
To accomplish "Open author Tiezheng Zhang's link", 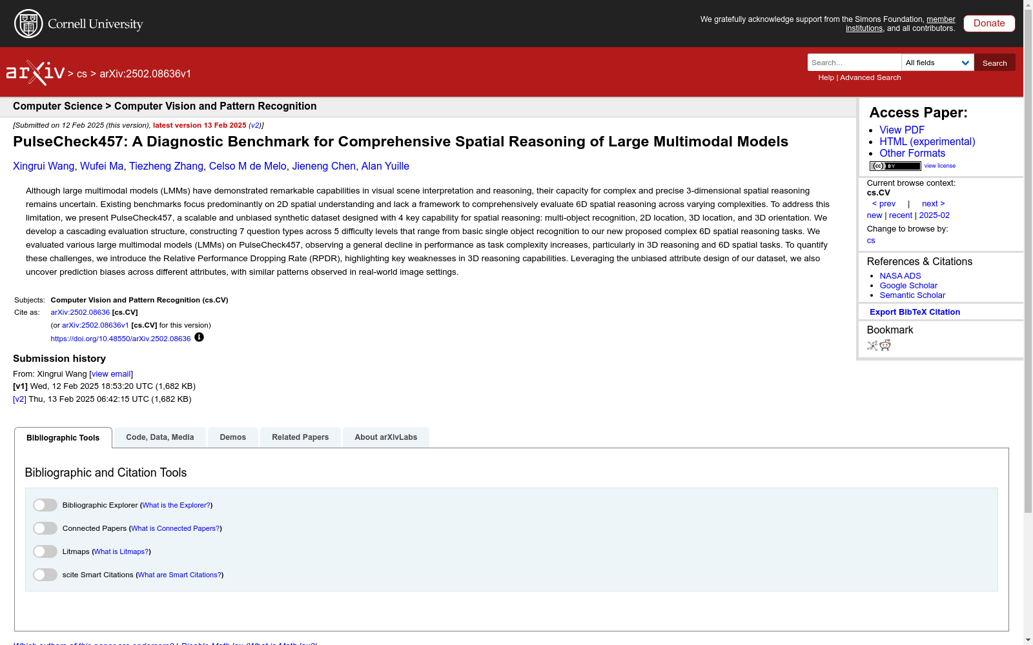I will click(166, 166).
